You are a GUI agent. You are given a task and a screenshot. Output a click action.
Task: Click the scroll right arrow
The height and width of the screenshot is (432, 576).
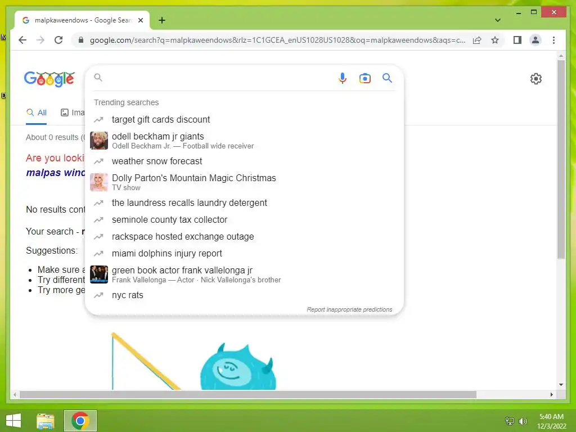click(x=552, y=394)
